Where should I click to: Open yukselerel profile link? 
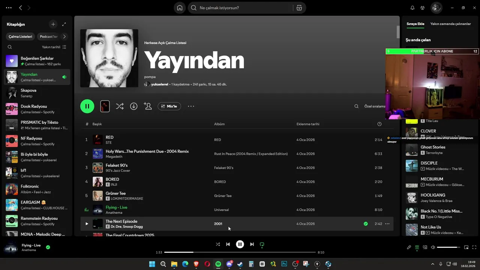pyautogui.click(x=159, y=84)
